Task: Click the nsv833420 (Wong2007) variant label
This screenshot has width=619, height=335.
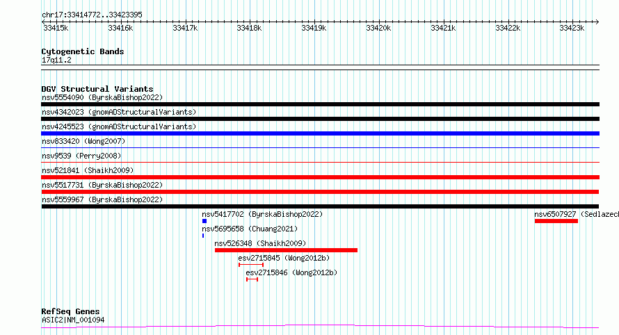Action: click(x=83, y=141)
